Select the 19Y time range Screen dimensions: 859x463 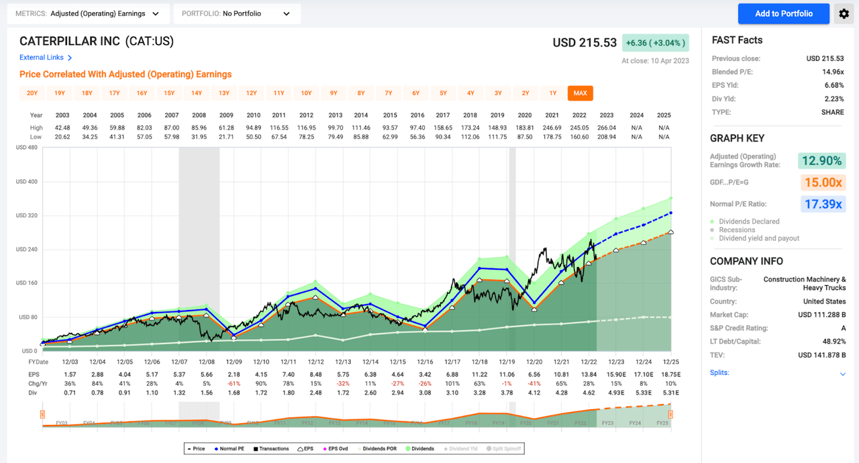[60, 93]
